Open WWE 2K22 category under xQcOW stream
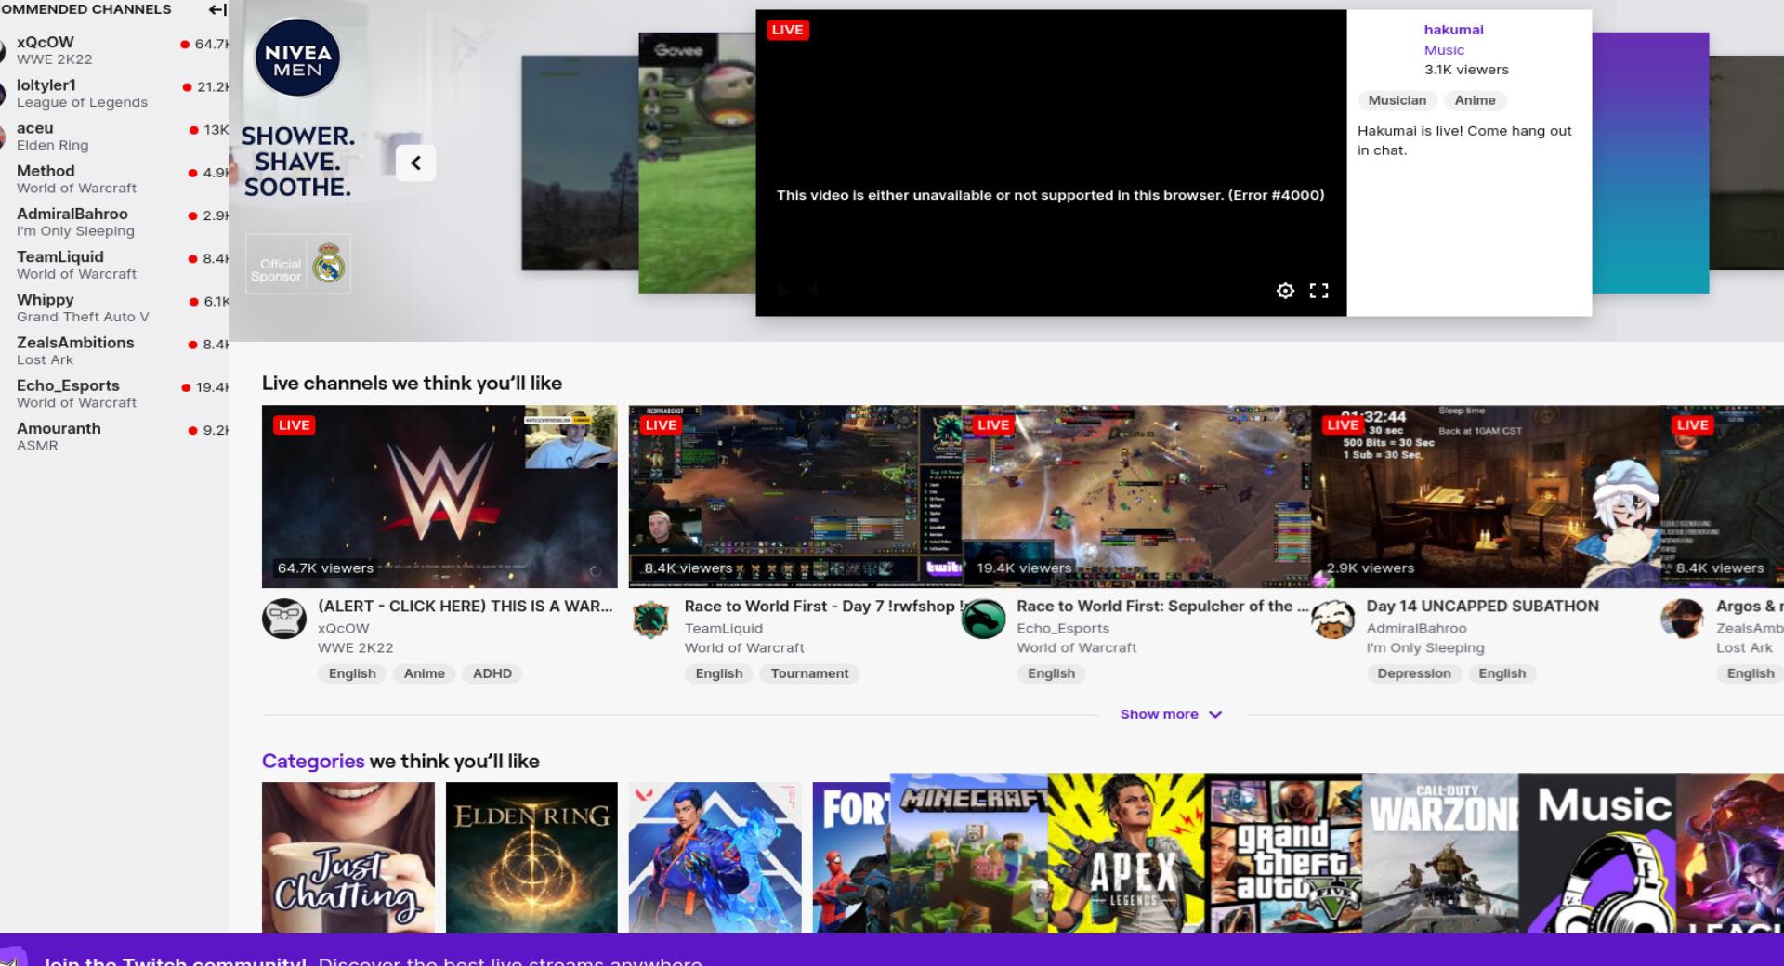1784x966 pixels. pos(355,647)
